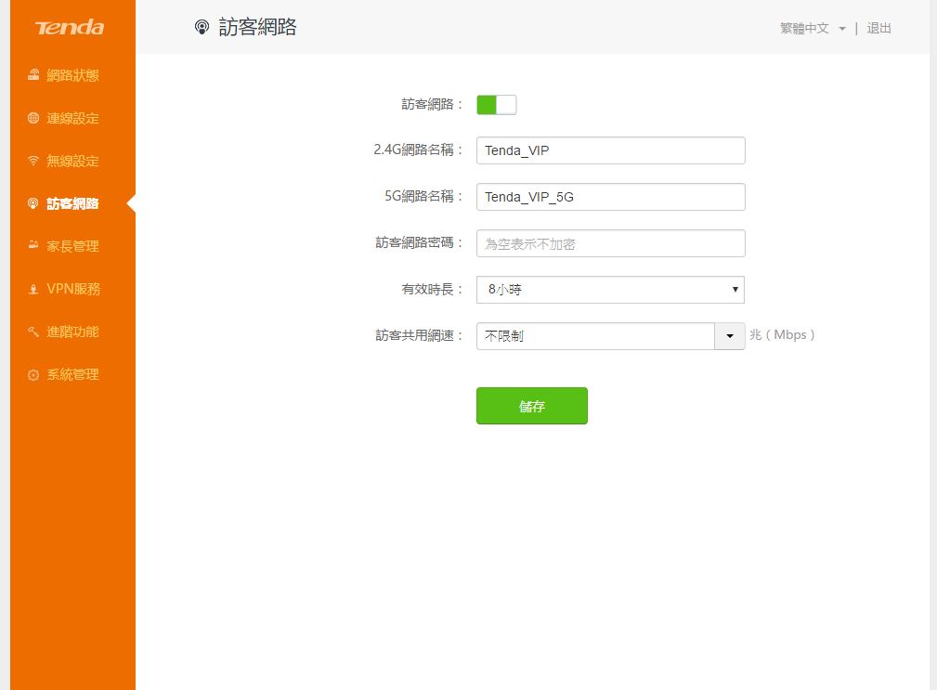Click the 訪客網路： label beside the switch
This screenshot has width=937, height=690.
(432, 105)
